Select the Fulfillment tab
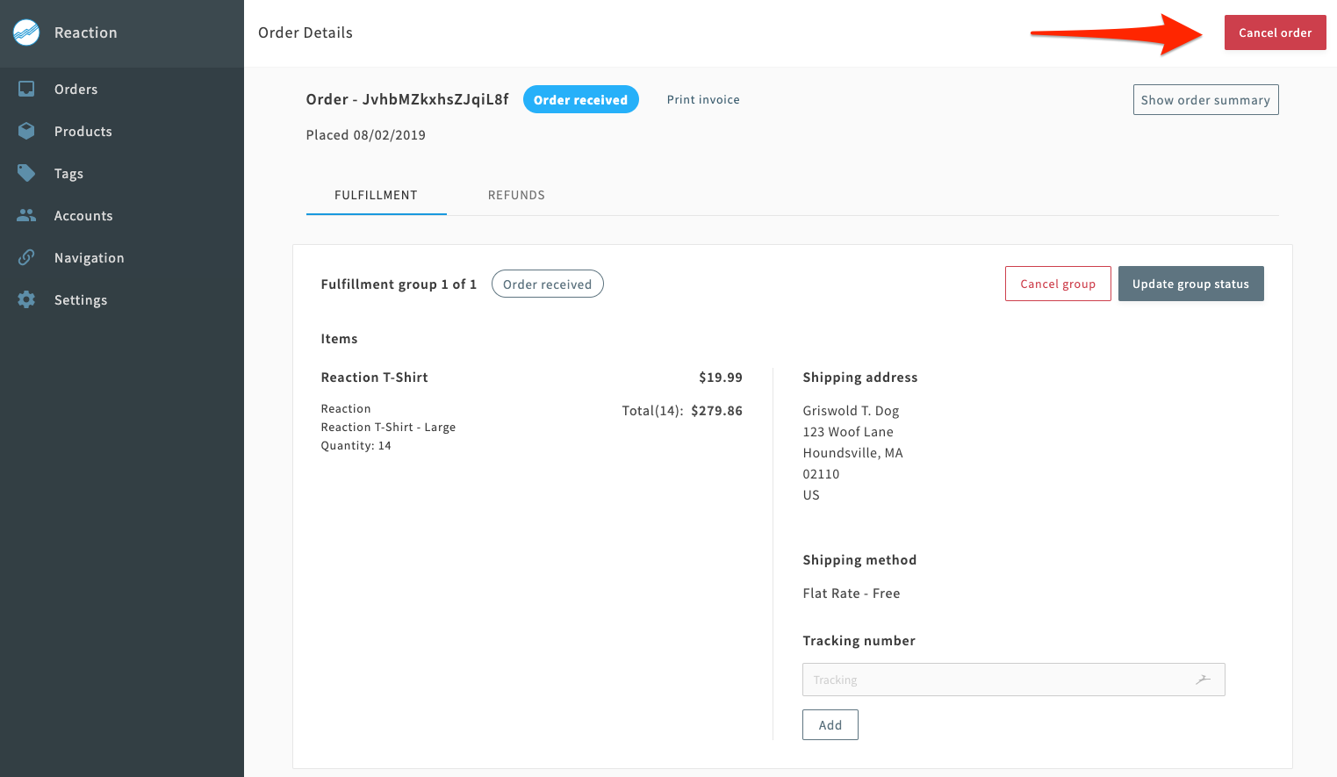 pos(376,195)
